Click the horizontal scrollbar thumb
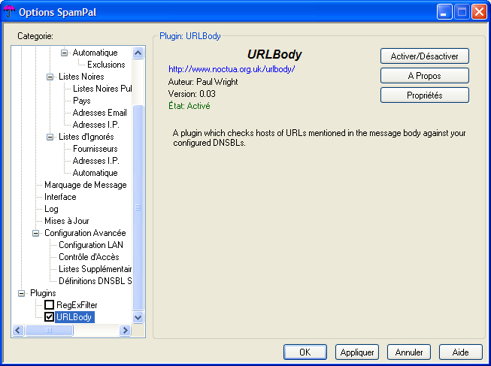Screen dimensions: 491x366 (x=49, y=331)
